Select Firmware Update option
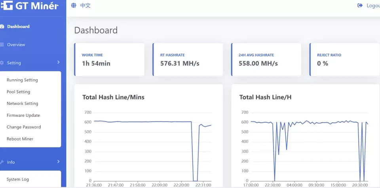This screenshot has width=380, height=188. pyautogui.click(x=23, y=116)
